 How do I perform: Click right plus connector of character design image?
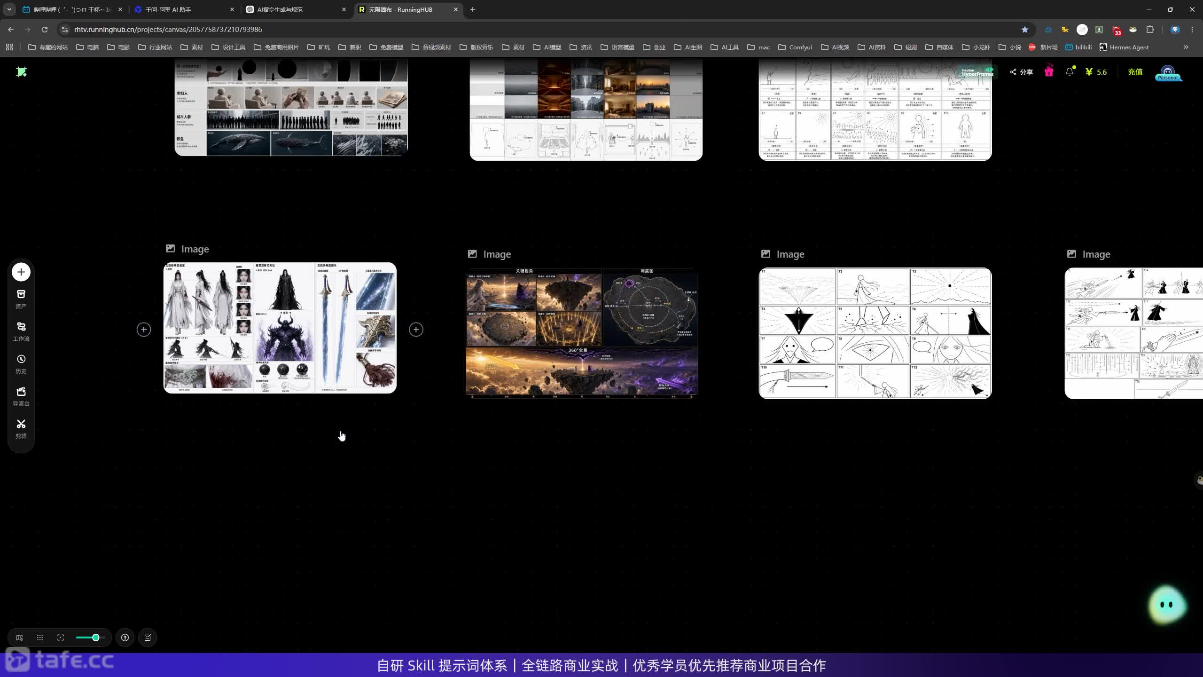(x=416, y=330)
